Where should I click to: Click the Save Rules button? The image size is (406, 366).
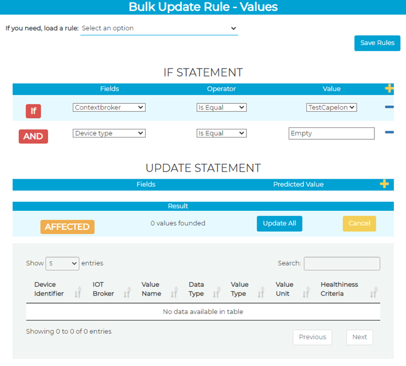[377, 43]
